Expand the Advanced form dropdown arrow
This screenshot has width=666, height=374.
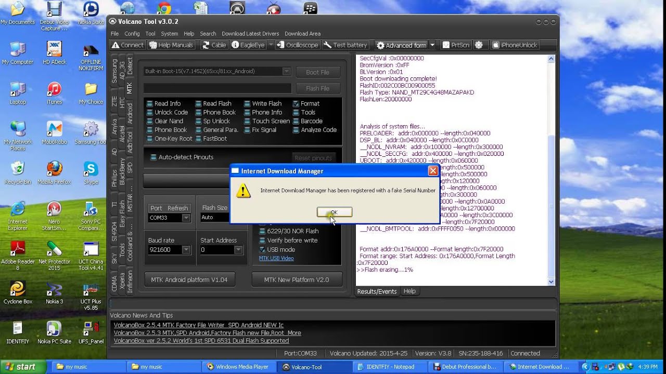pyautogui.click(x=432, y=45)
